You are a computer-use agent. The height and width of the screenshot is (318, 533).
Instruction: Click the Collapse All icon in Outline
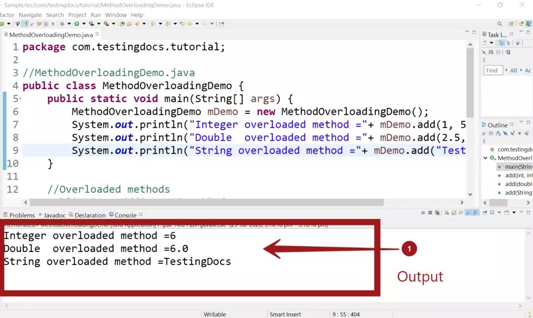(x=491, y=133)
